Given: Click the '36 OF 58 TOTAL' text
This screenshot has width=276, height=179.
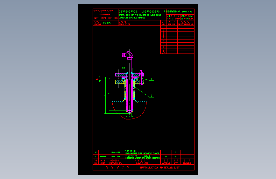Looking at the screenshot, I should (x=187, y=19).
